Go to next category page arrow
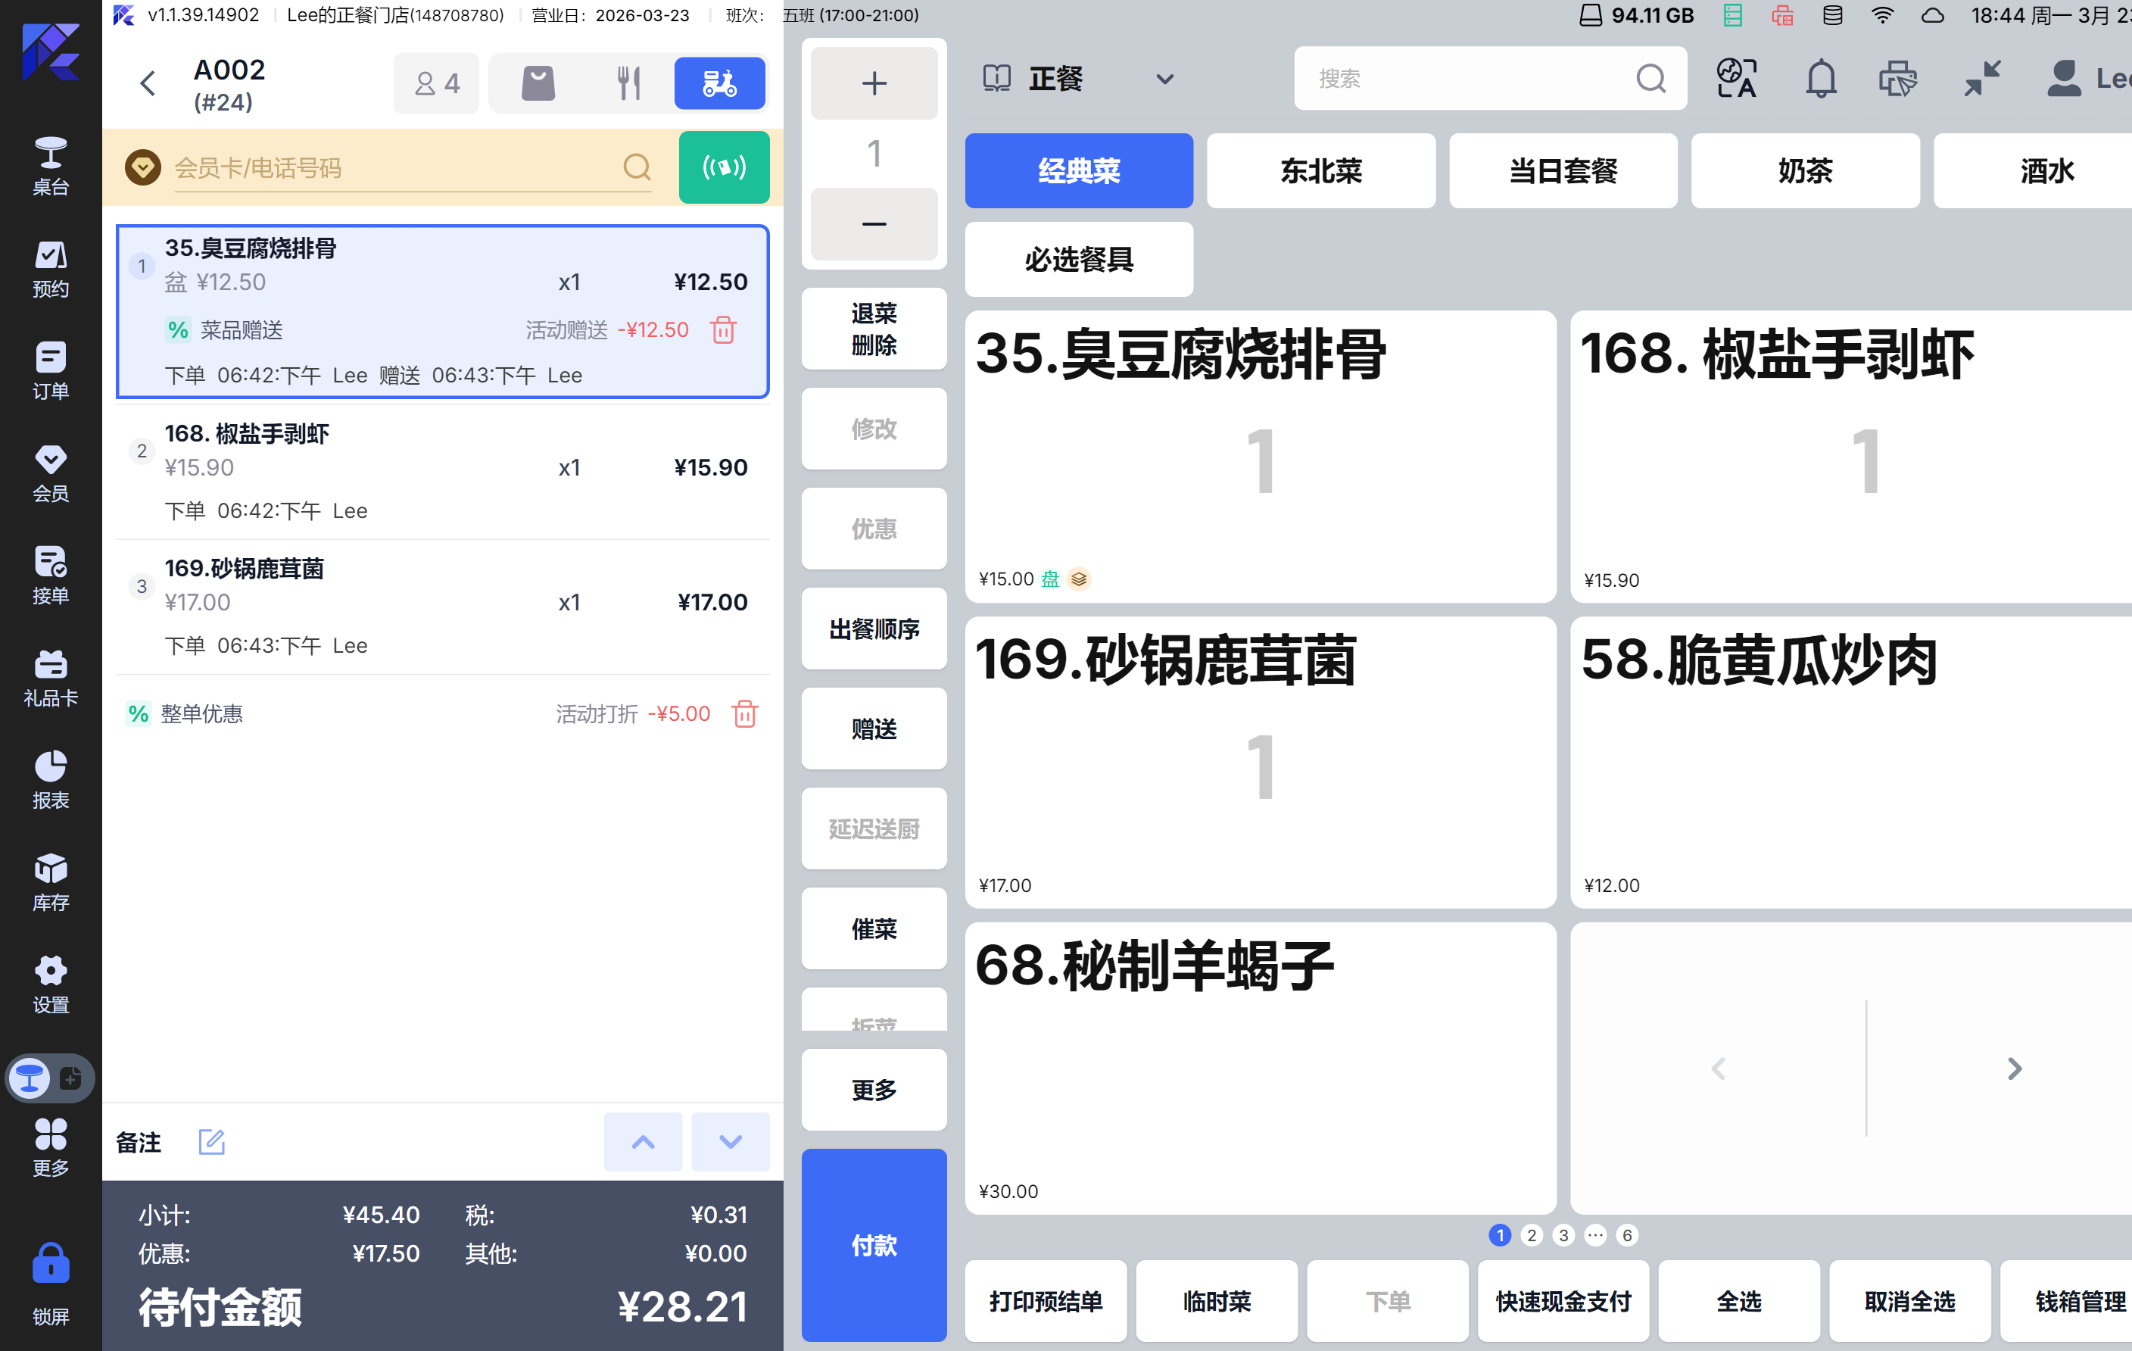Screen dimensions: 2132x1351 tap(2014, 1069)
